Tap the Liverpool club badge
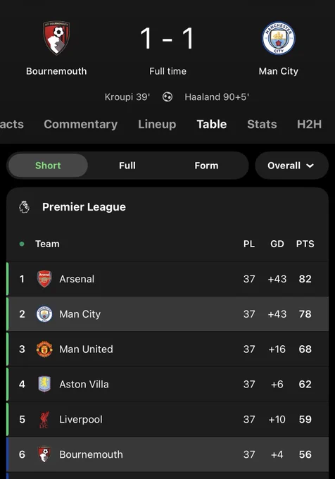Image resolution: width=335 pixels, height=479 pixels. [44, 419]
